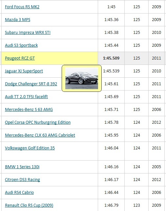Image resolution: width=166 pixels, height=211 pixels.
Task: Open the Jaguar XJ SuperSport link
Action: pos(24,71)
